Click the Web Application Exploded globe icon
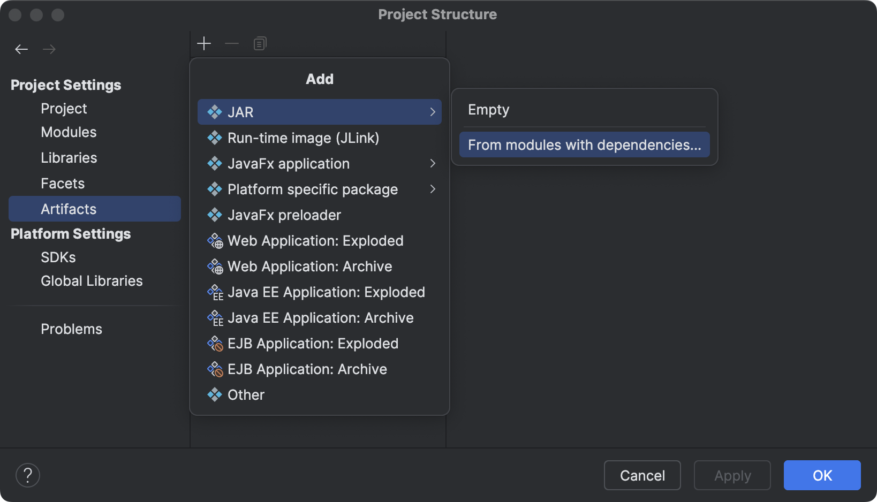The width and height of the screenshot is (877, 502). pos(214,240)
